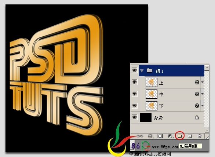This screenshot has width=215, height=157.
Task: Hide the 中 layer eye icon
Action: coord(135,94)
